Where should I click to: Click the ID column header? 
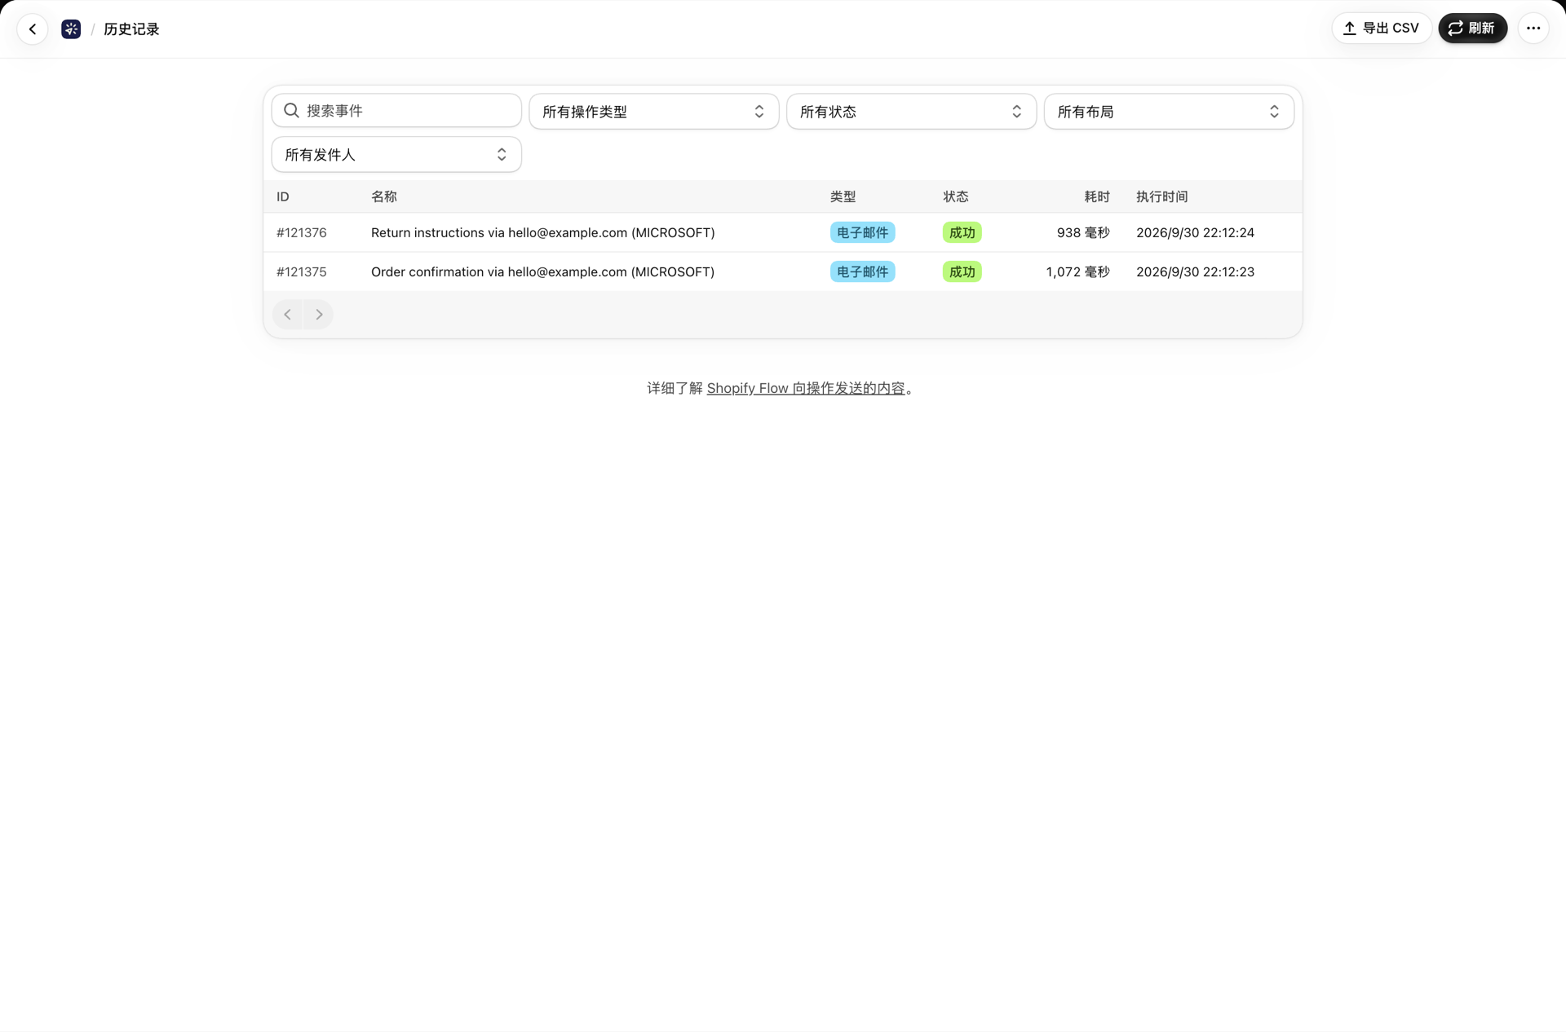[x=283, y=197]
